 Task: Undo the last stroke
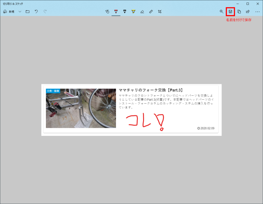point(36,11)
